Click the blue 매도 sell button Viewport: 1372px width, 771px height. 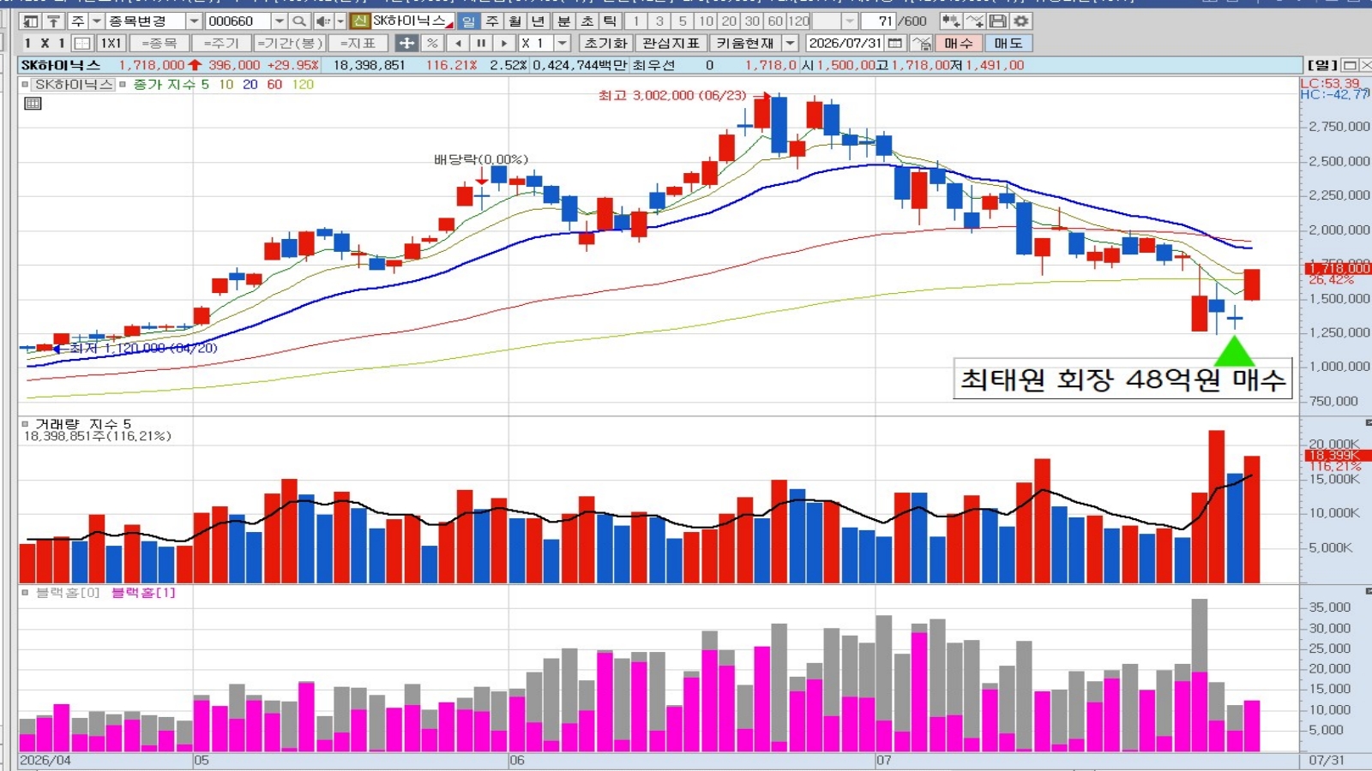pyautogui.click(x=1008, y=43)
